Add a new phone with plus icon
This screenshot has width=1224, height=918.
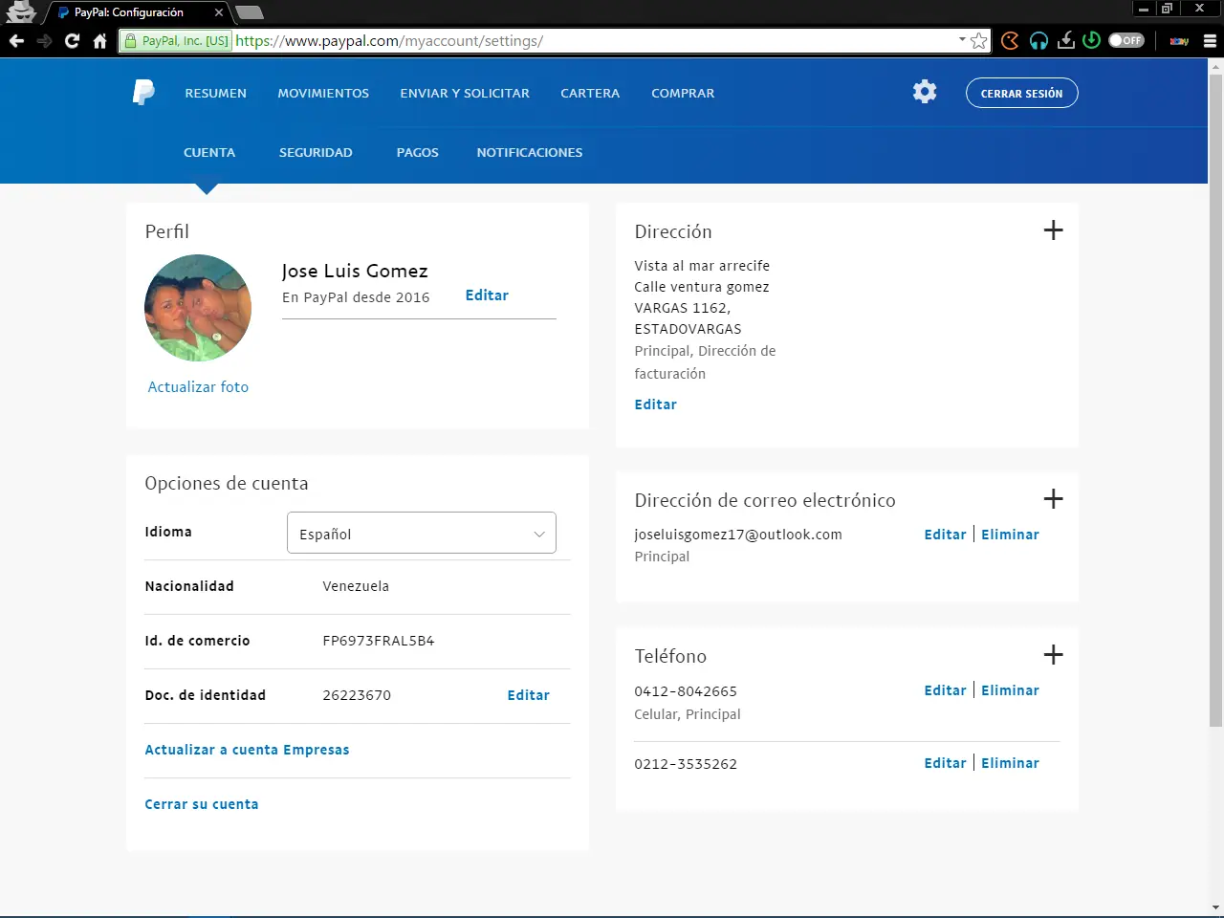click(1053, 655)
